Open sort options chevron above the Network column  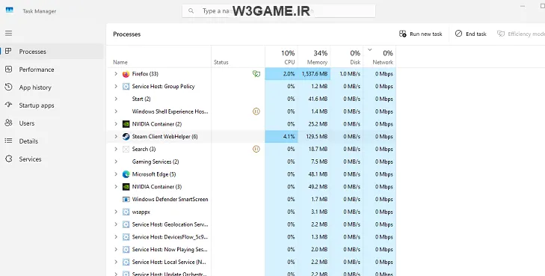(370, 49)
